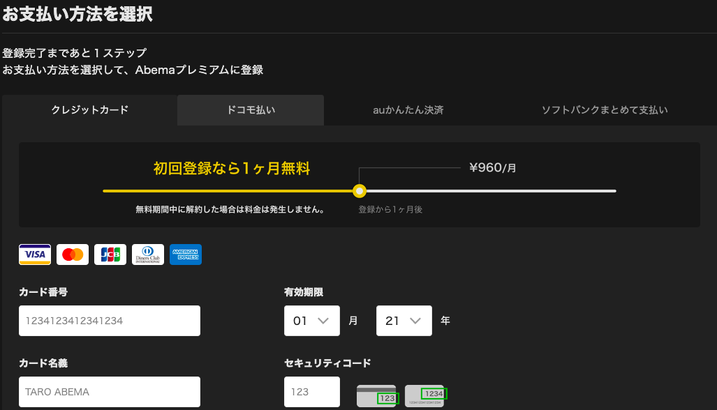This screenshot has height=410, width=717.
Task: Choose the ソフトバンクまとめて支払い tab
Action: [x=605, y=110]
